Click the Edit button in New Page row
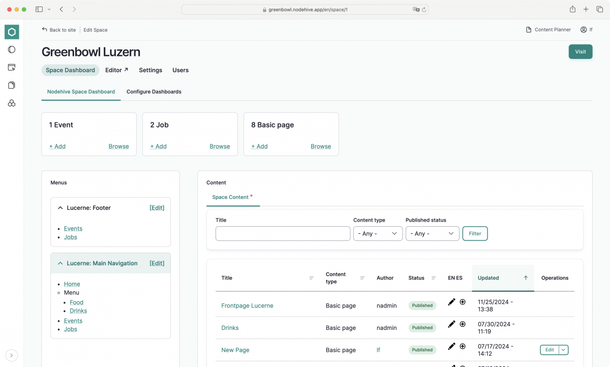This screenshot has width=610, height=367. point(550,350)
